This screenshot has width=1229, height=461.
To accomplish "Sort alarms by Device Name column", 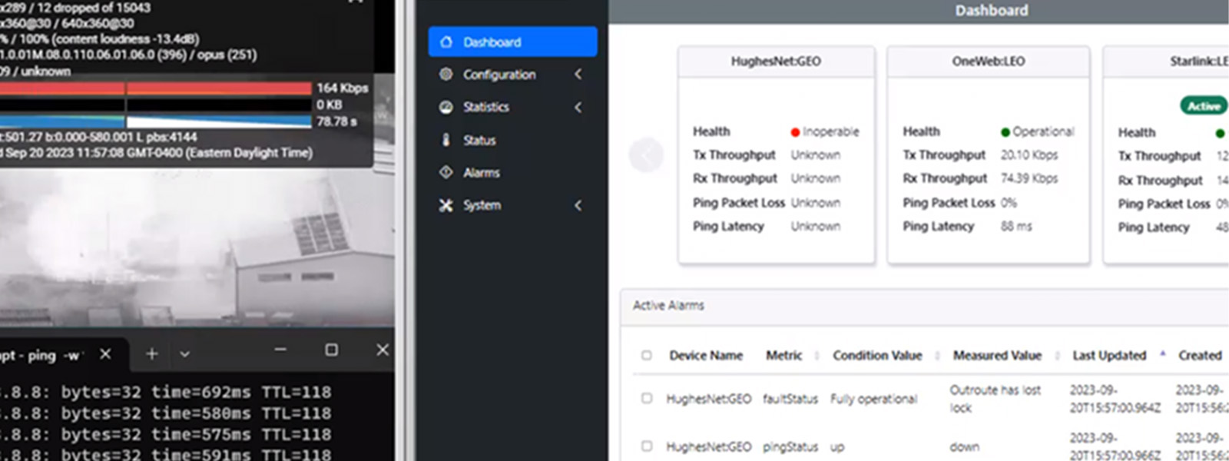I will coord(706,355).
